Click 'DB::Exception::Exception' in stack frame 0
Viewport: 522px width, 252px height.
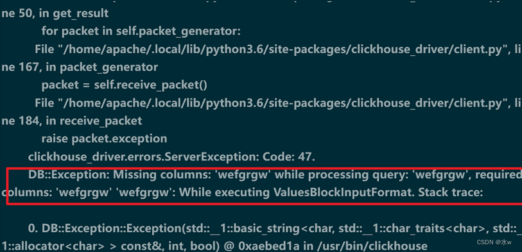[x=106, y=229]
